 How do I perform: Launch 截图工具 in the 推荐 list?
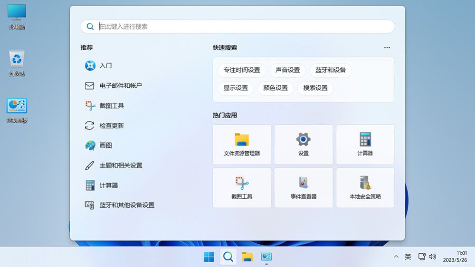tap(104, 106)
